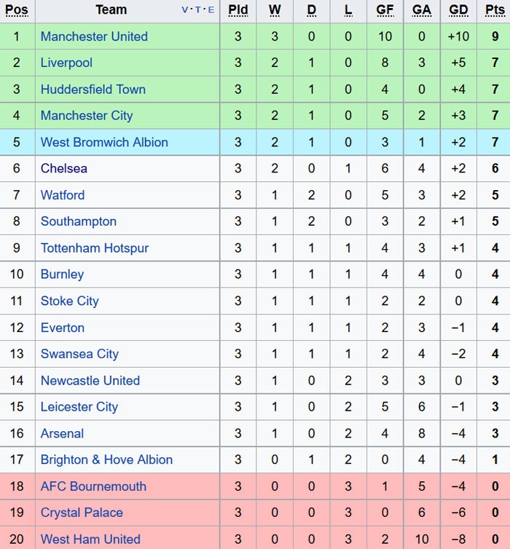Select the Manchester City link
Viewport: 510px width, 549px height.
coord(87,116)
